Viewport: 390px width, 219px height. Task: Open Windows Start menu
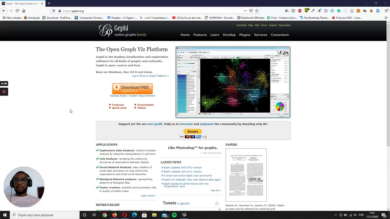tap(5, 215)
